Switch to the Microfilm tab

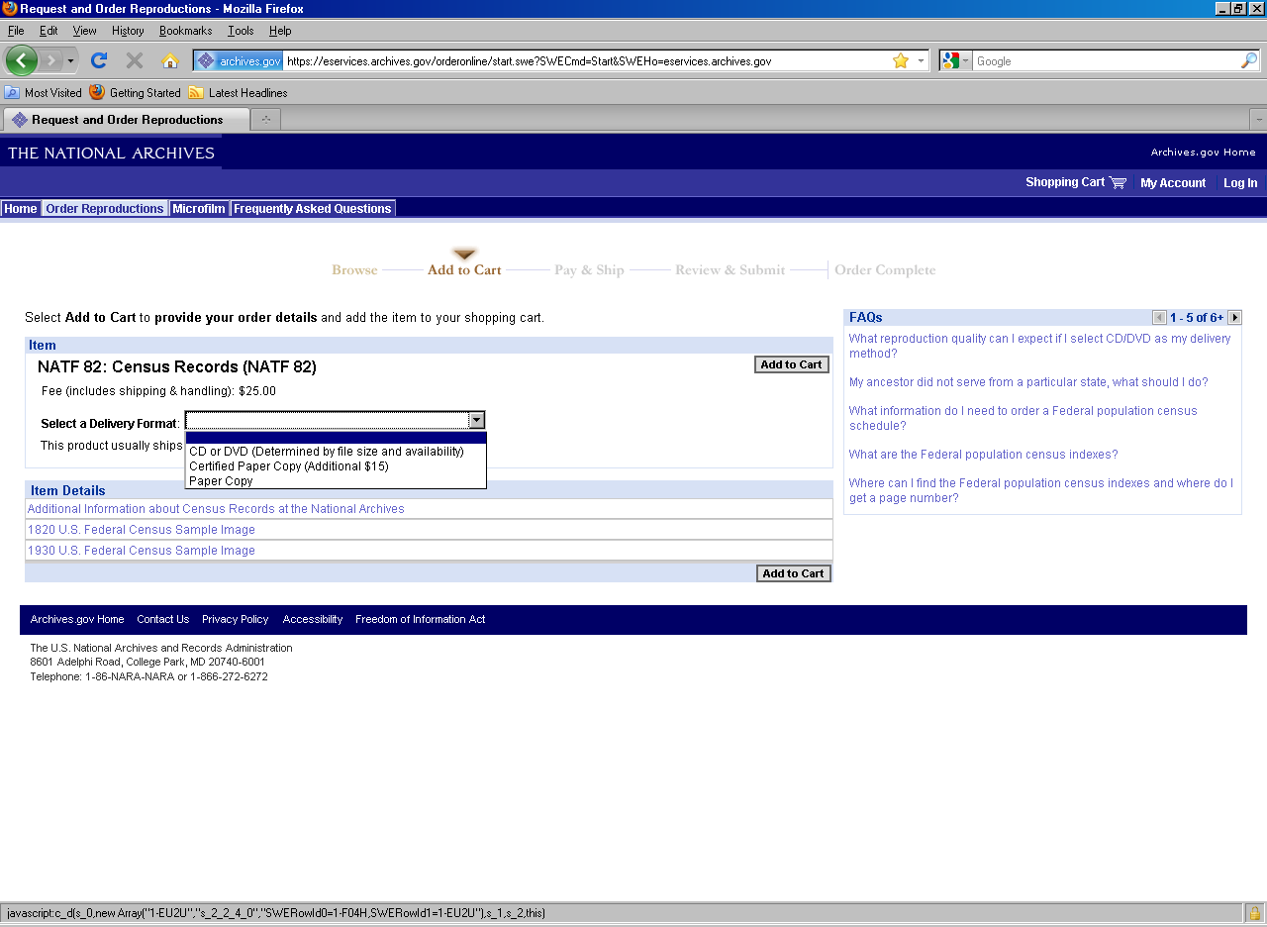click(199, 209)
